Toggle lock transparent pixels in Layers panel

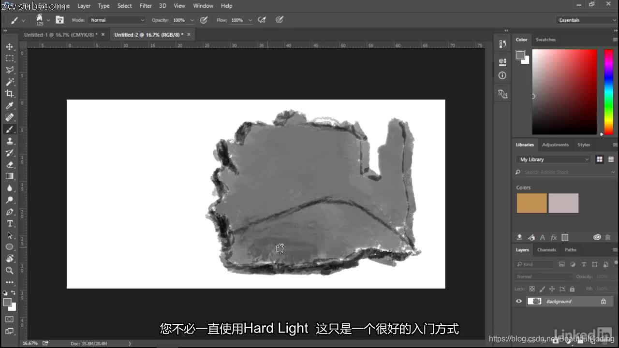pyautogui.click(x=531, y=289)
